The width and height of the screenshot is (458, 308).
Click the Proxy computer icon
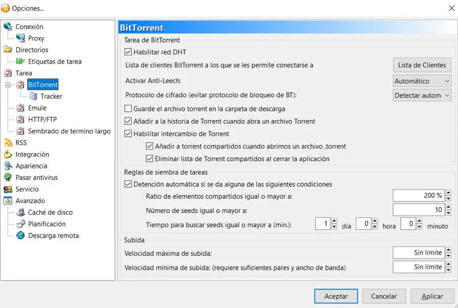click(20, 38)
